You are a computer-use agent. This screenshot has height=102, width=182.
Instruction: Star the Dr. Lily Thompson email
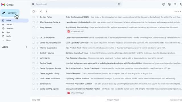[37, 38]
